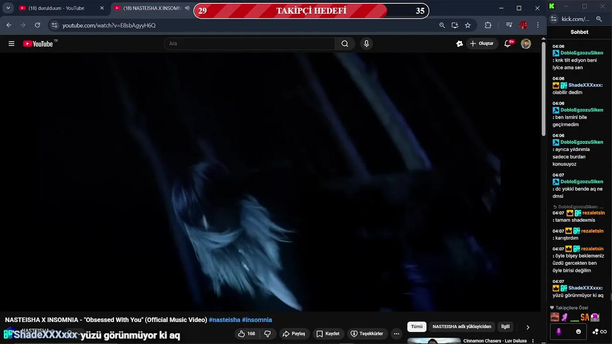Click Kick window zoom magnifier icon
Image resolution: width=612 pixels, height=344 pixels.
599,19
